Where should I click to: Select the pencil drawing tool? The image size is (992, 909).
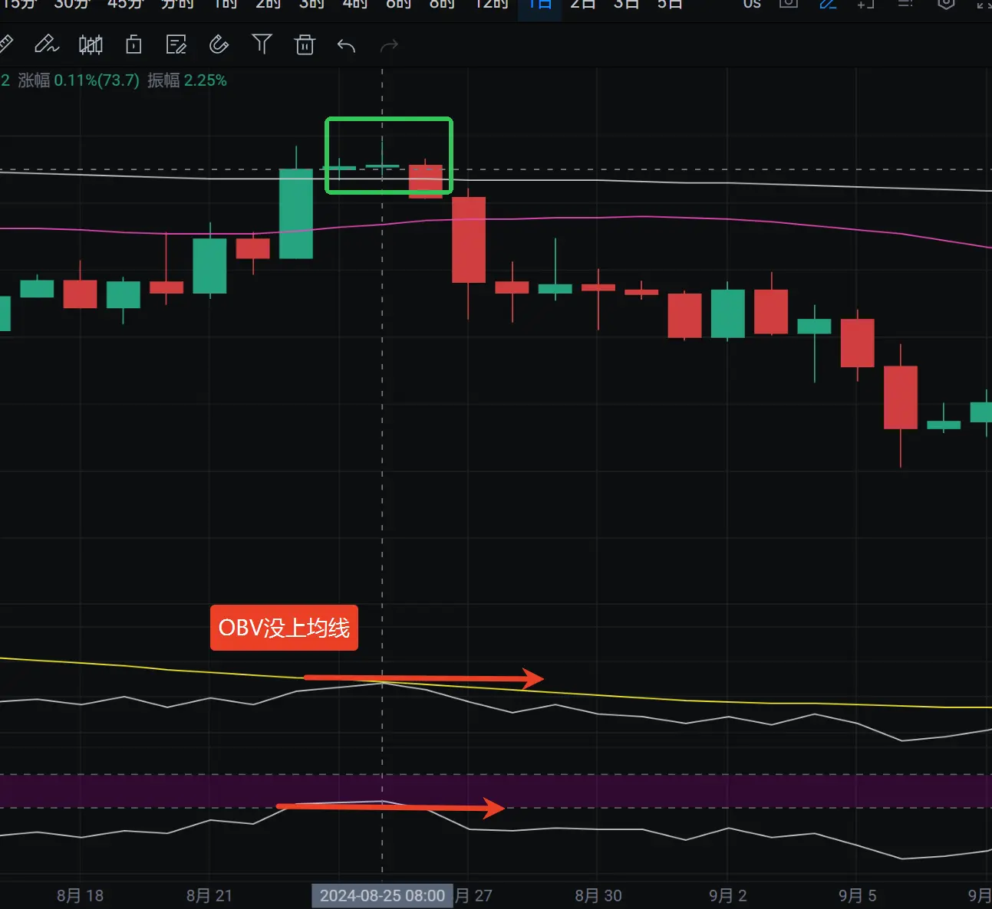[46, 45]
